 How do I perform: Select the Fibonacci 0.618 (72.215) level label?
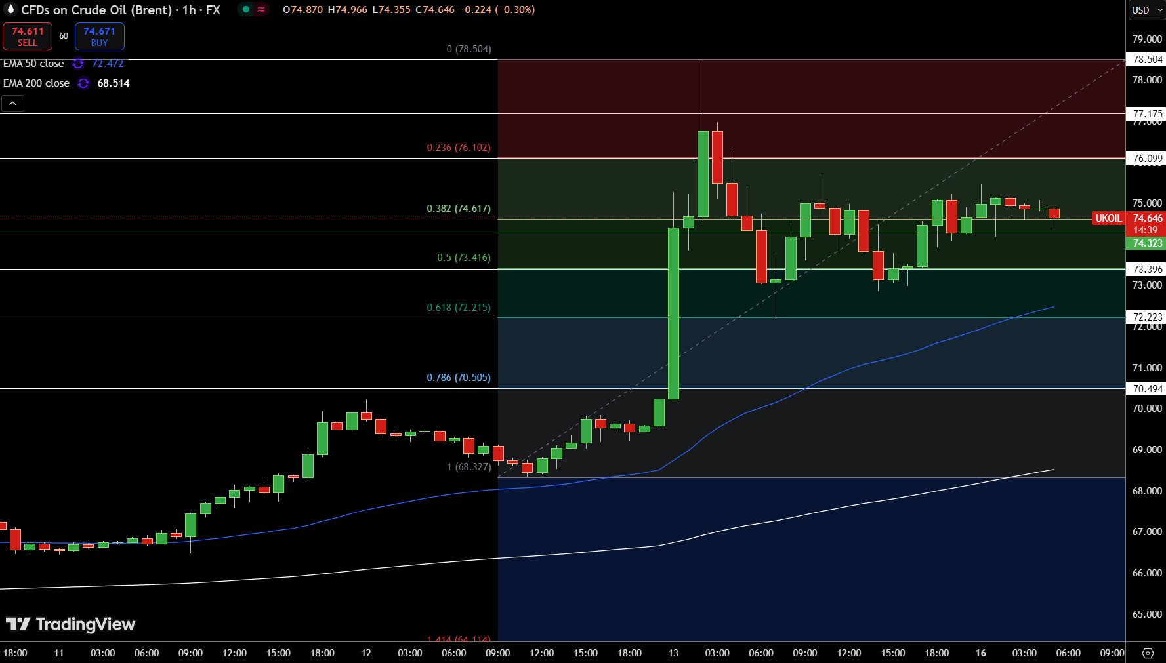pyautogui.click(x=459, y=308)
